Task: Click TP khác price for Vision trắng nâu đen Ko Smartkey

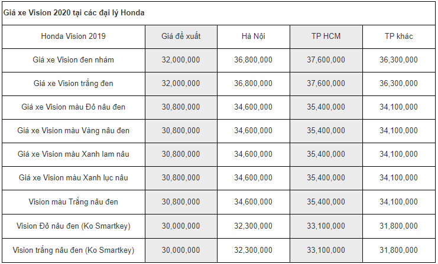Action: coord(398,250)
